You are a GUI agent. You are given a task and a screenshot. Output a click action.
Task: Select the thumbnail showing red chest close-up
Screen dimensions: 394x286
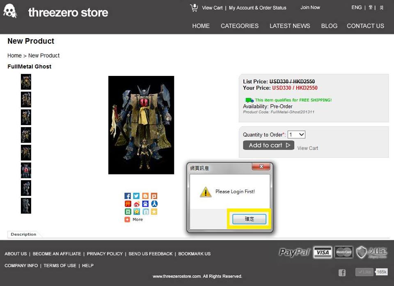pos(26,170)
